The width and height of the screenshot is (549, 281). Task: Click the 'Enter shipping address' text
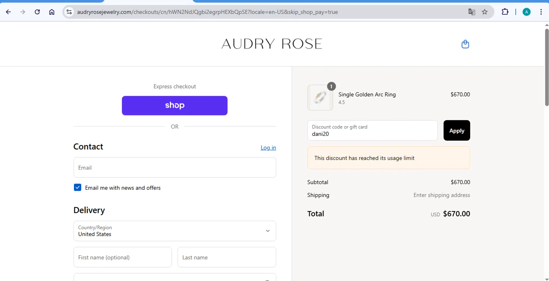pyautogui.click(x=442, y=195)
